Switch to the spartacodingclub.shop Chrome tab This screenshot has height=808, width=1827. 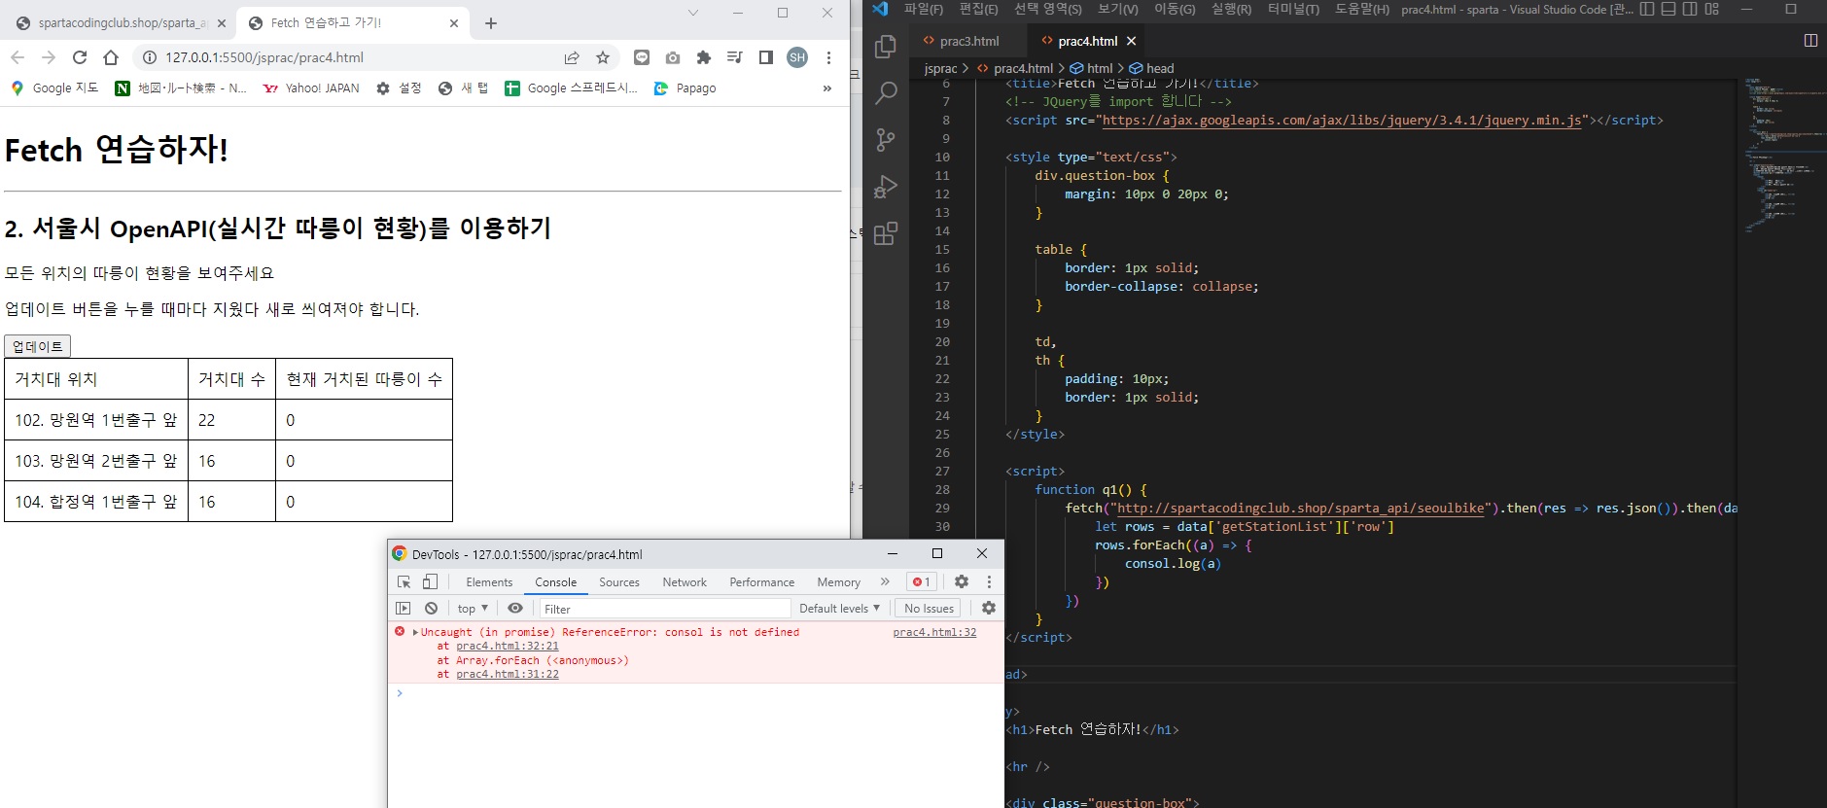122,23
